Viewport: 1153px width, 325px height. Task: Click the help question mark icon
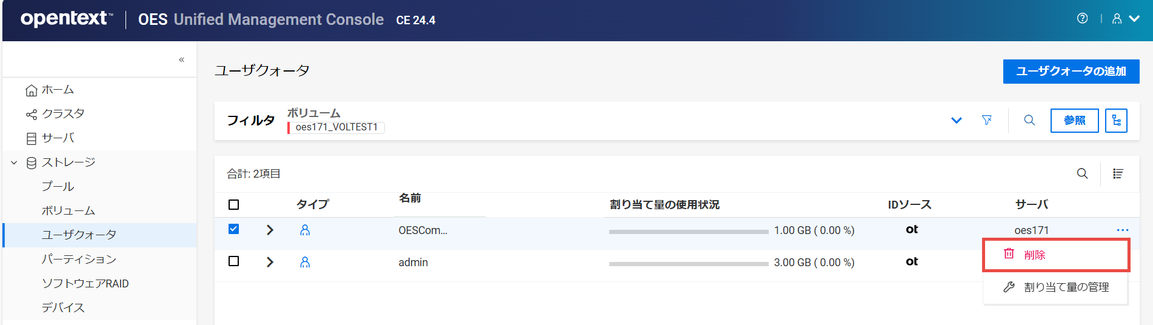pos(1082,19)
